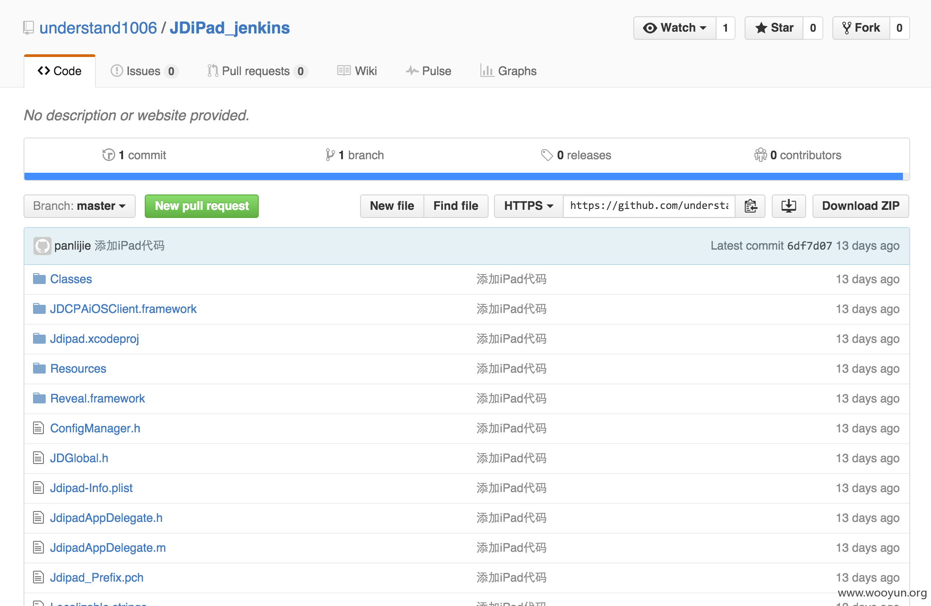Open the Branch: master dropdown
This screenshot has height=606, width=931.
[x=80, y=206]
